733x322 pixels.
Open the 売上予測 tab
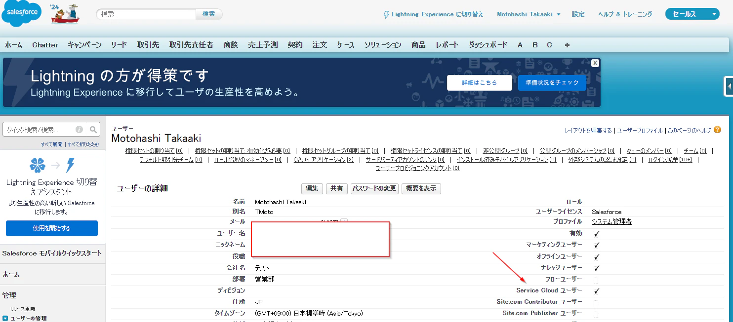(263, 45)
